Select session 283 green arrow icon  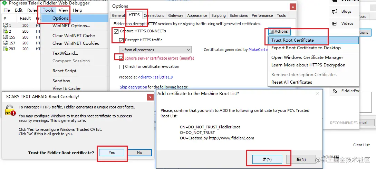tap(6, 49)
